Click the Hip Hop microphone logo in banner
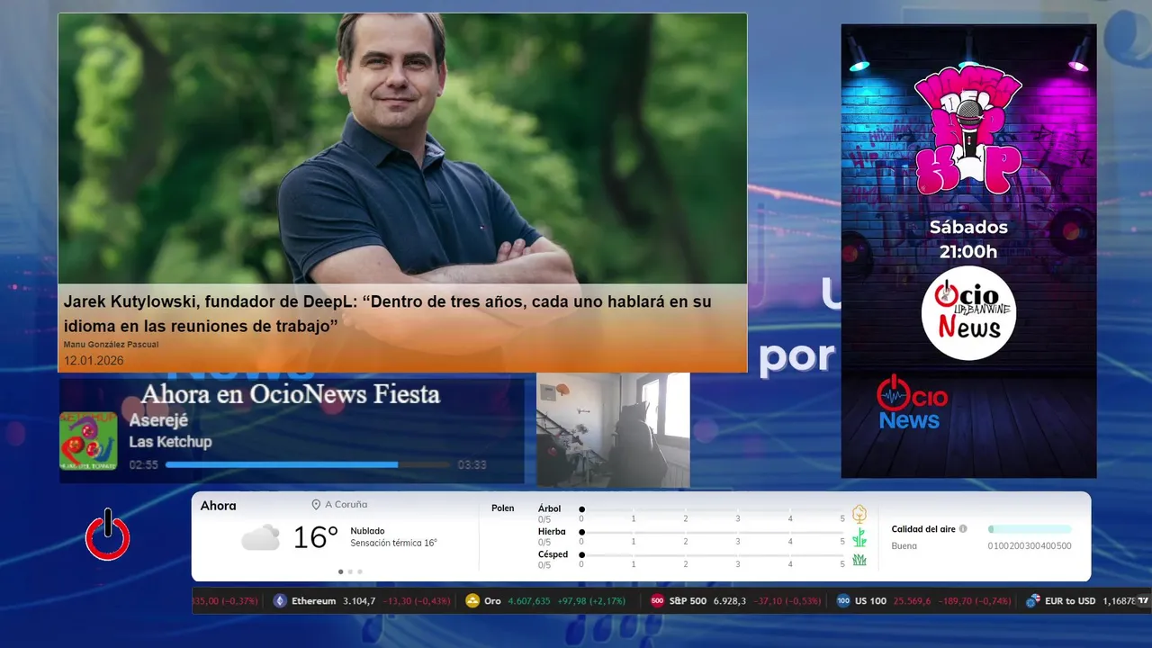This screenshot has height=648, width=1152. (x=968, y=131)
